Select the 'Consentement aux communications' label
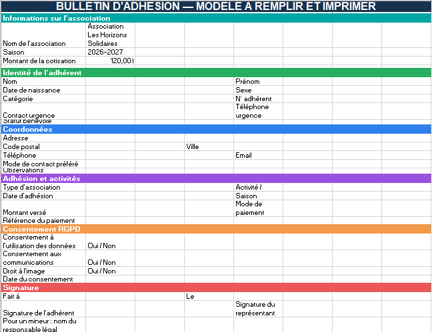 point(43,258)
